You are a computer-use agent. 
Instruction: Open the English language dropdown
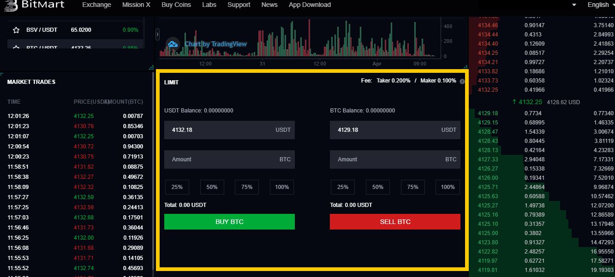click(601, 5)
